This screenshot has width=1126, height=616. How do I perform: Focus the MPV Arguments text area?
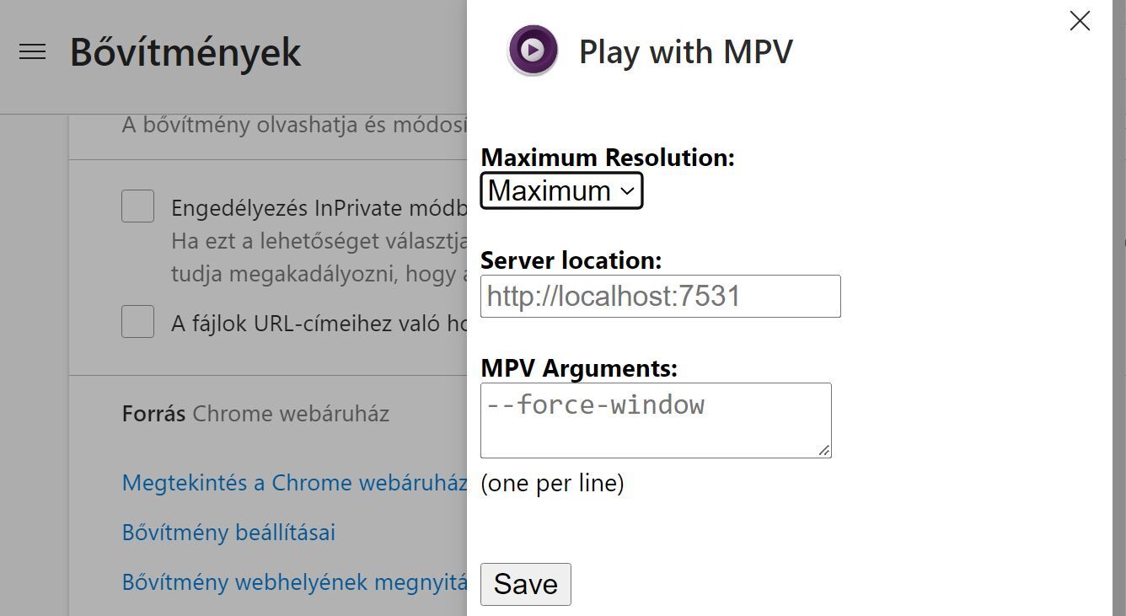(655, 420)
